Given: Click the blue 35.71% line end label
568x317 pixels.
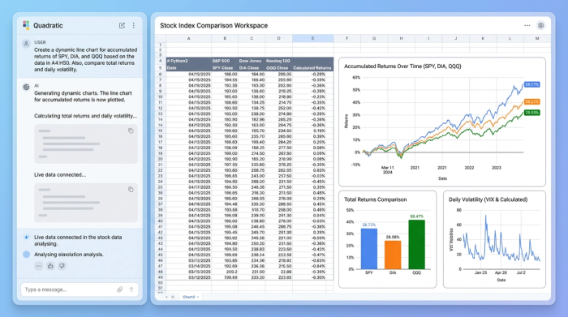Looking at the screenshot, I should (x=531, y=84).
